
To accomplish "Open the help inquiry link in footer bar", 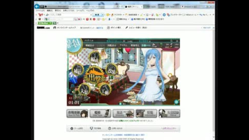I will click(x=115, y=128).
